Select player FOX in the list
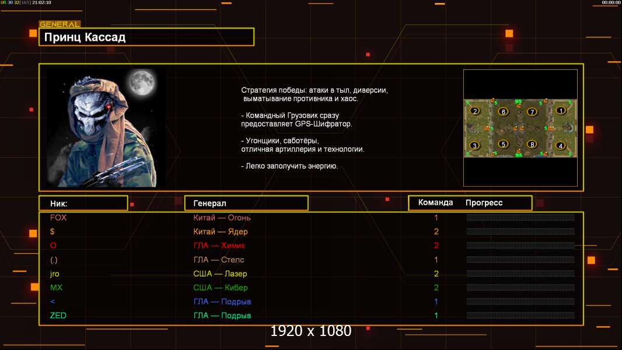This screenshot has width=622, height=350. click(x=58, y=218)
